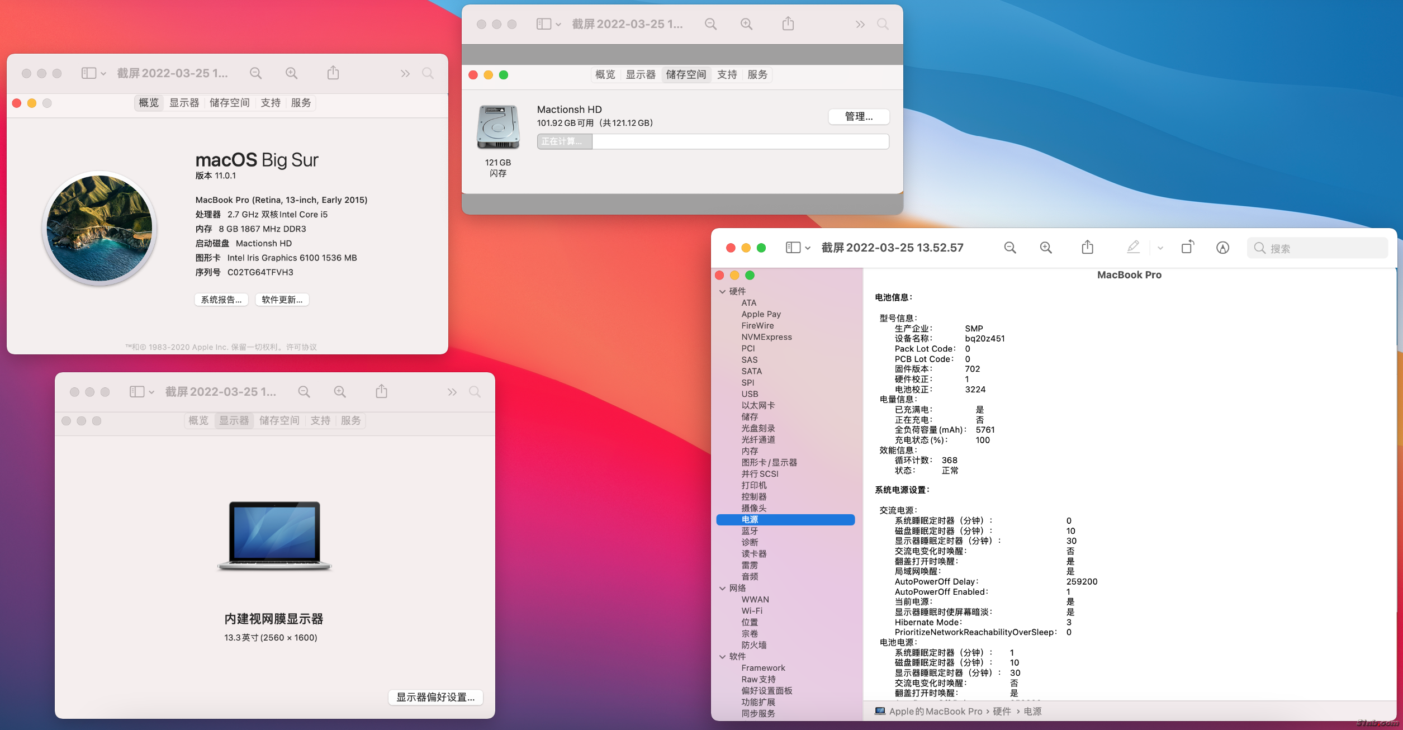Viewport: 1403px width, 730px height.
Task: Click share icon in storage screenshot window
Action: (788, 23)
